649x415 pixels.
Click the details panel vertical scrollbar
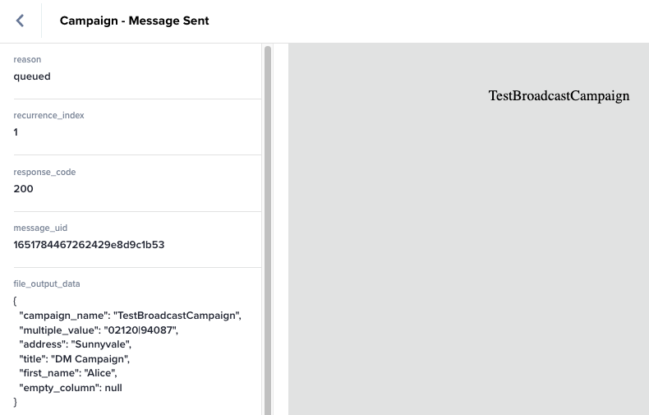pos(268,230)
